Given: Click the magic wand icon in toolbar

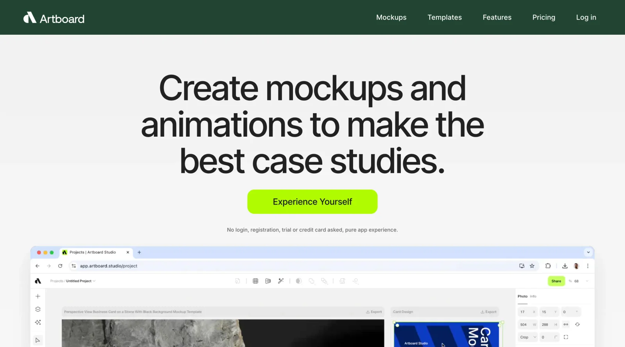Looking at the screenshot, I should (x=280, y=281).
